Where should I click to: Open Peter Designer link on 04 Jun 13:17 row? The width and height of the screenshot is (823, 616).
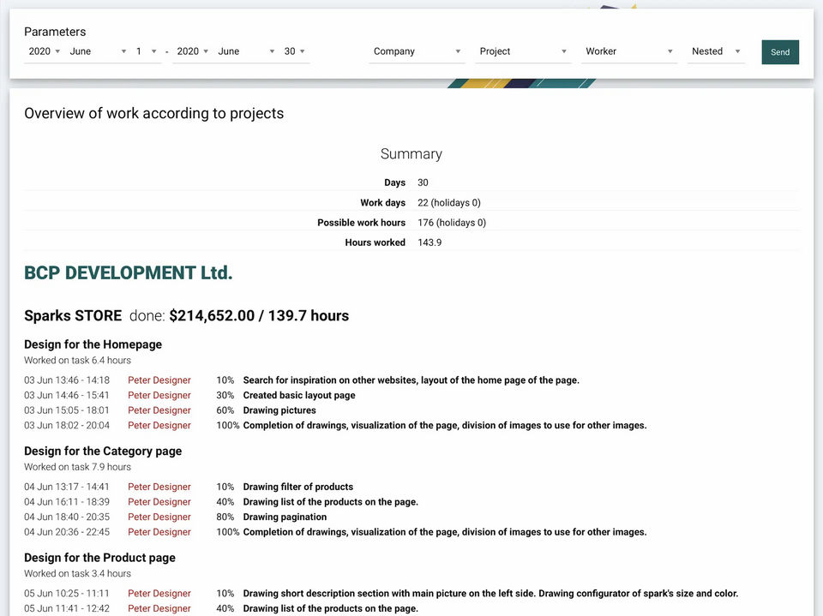click(159, 487)
